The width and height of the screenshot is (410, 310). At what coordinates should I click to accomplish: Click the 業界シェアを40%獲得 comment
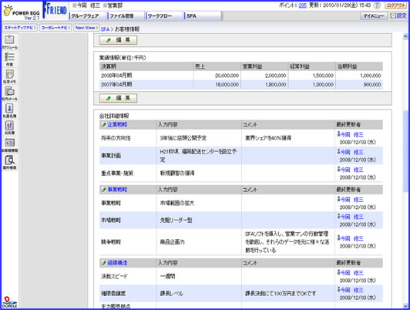pyautogui.click(x=268, y=138)
